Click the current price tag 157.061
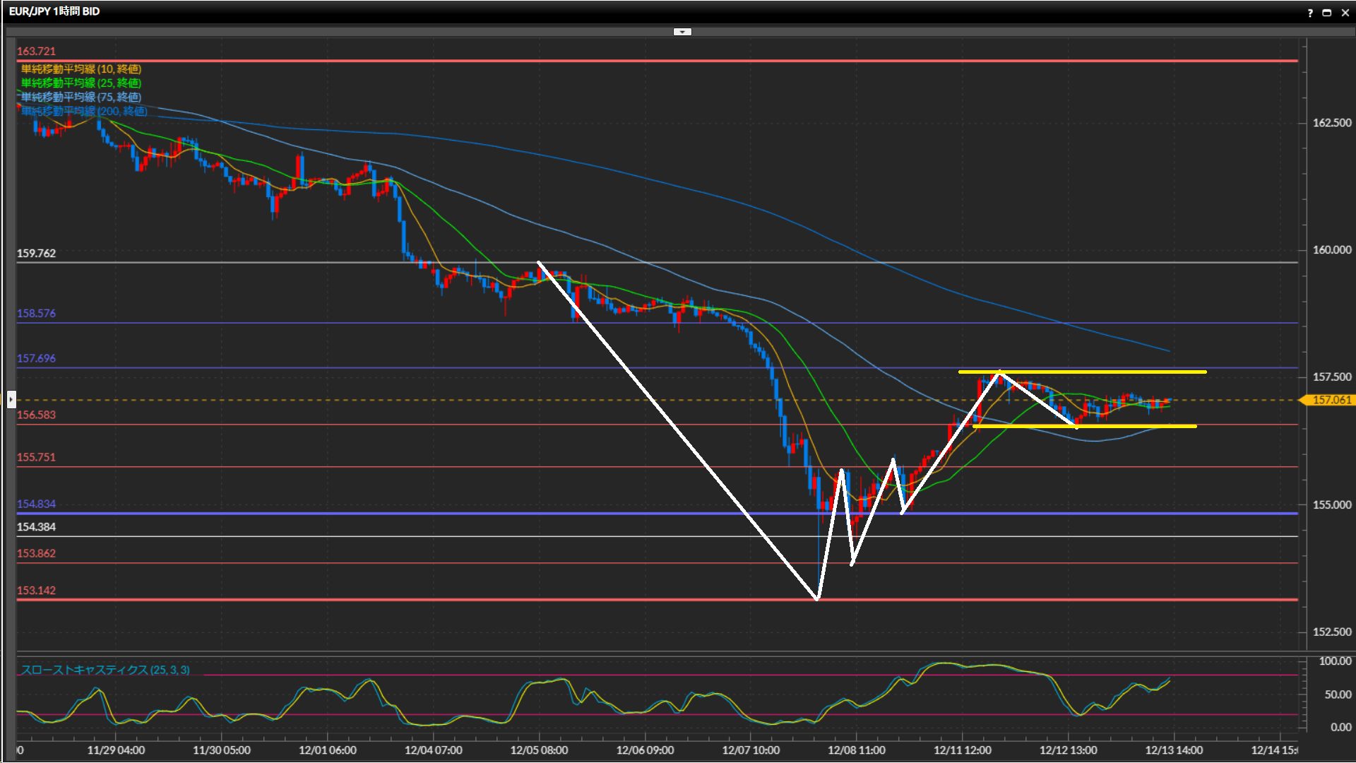This screenshot has width=1356, height=763. pyautogui.click(x=1330, y=400)
